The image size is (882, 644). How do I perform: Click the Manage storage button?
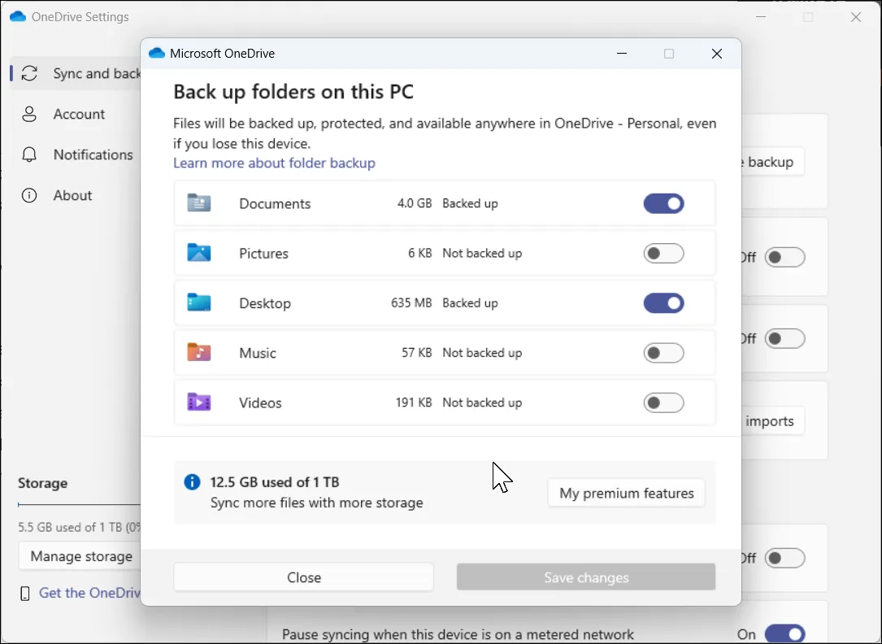(x=81, y=556)
